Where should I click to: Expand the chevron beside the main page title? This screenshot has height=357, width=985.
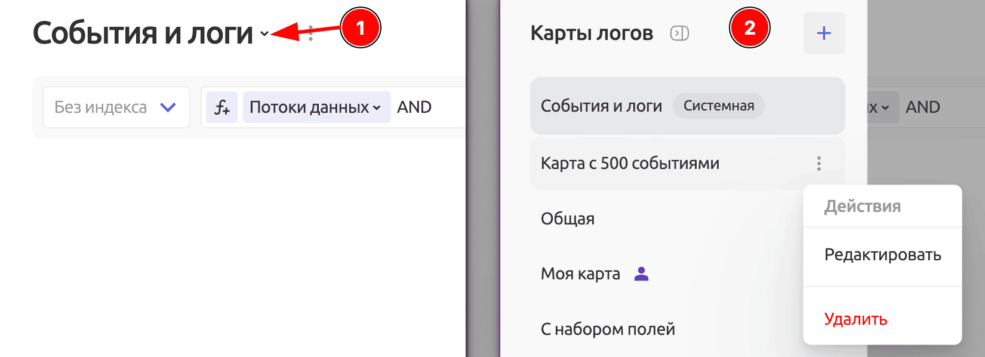tap(264, 34)
